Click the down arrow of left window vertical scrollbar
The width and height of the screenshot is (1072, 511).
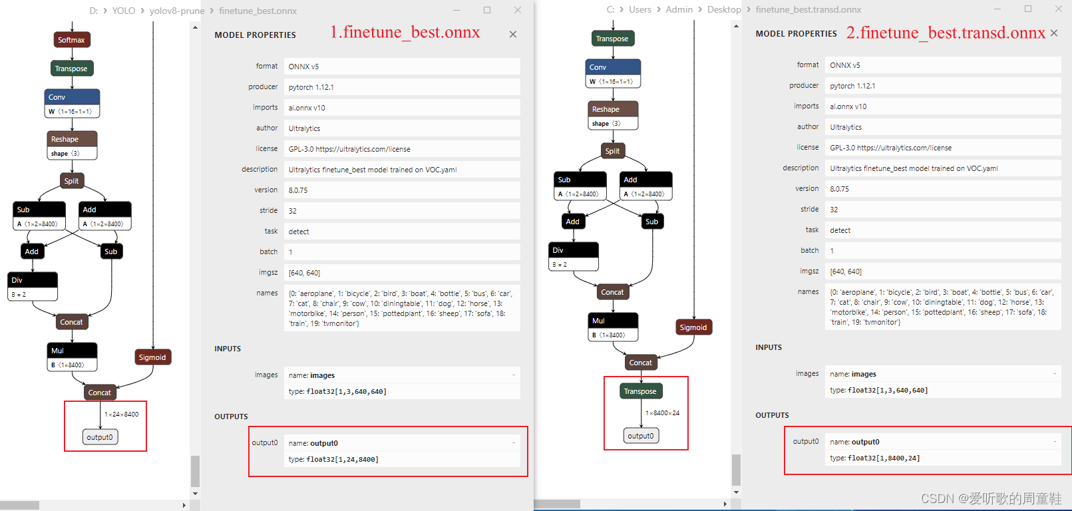(195, 494)
